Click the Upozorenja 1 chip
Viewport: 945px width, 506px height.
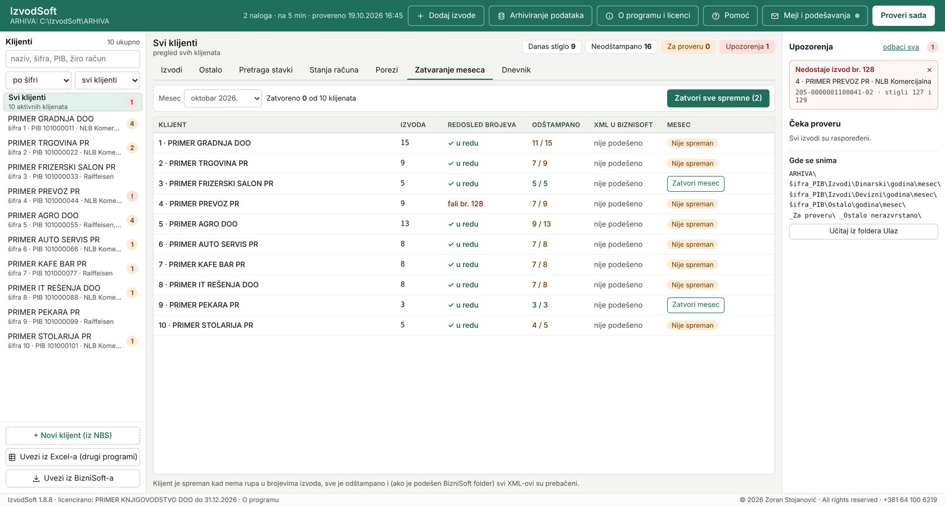[x=747, y=47]
